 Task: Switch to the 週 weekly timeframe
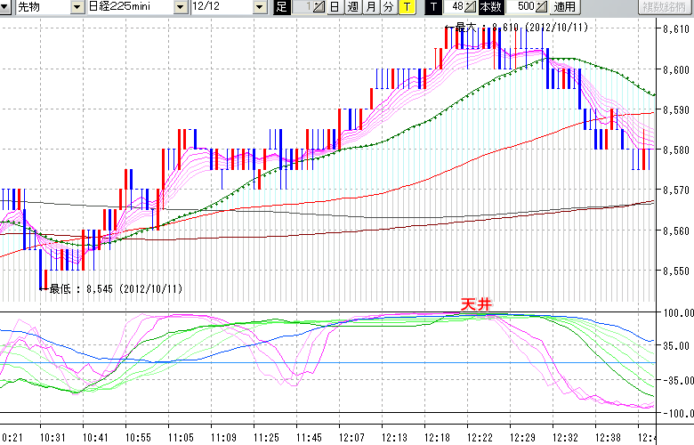click(x=352, y=7)
